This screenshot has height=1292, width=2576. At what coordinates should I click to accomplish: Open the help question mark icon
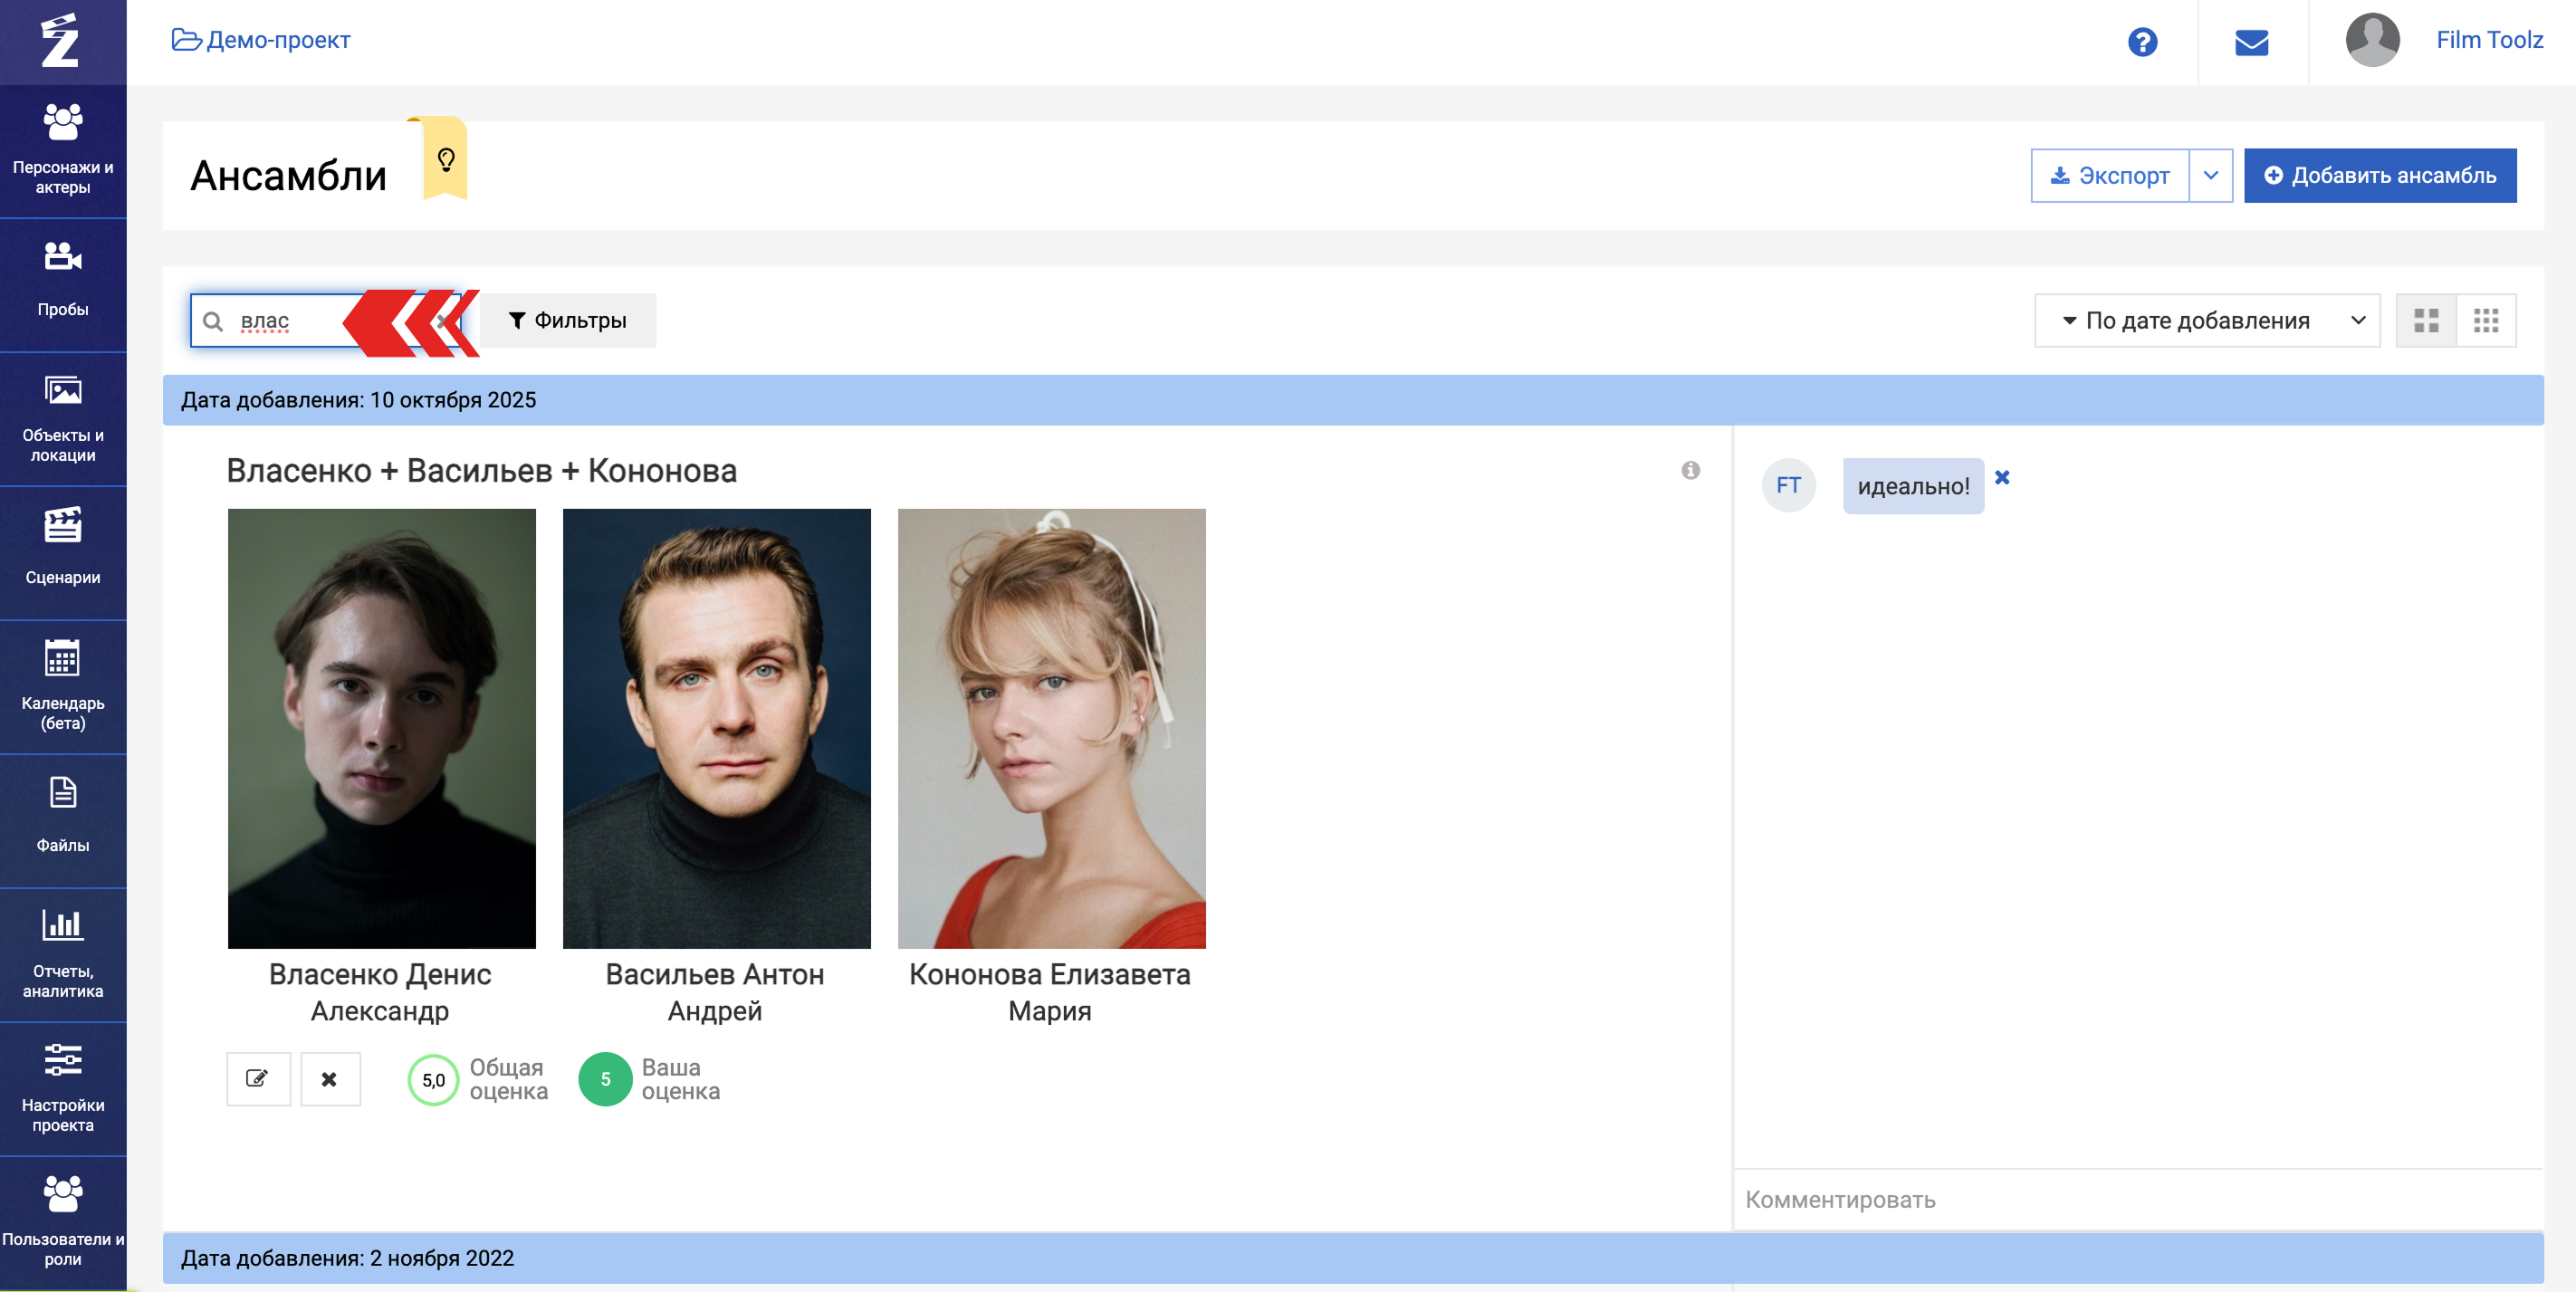(2141, 42)
